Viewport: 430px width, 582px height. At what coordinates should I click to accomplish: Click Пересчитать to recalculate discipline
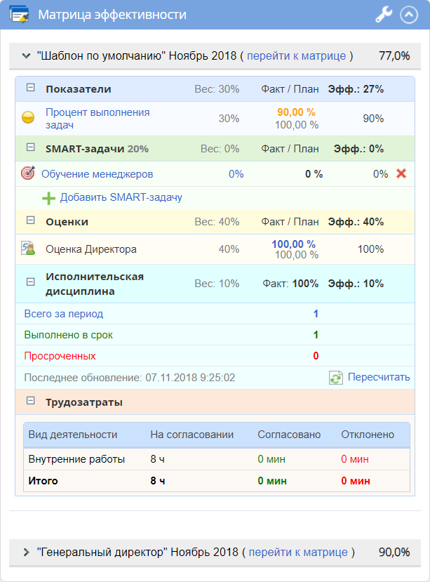[x=379, y=377]
